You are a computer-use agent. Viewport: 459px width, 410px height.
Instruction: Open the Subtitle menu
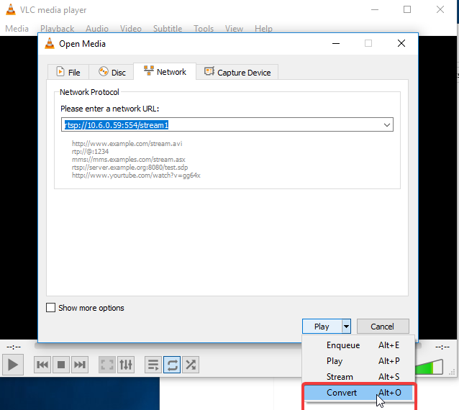point(168,29)
